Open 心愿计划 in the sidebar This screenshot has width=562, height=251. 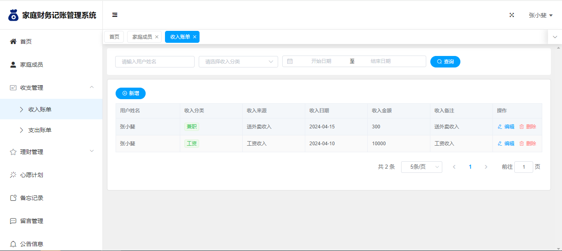(31, 175)
